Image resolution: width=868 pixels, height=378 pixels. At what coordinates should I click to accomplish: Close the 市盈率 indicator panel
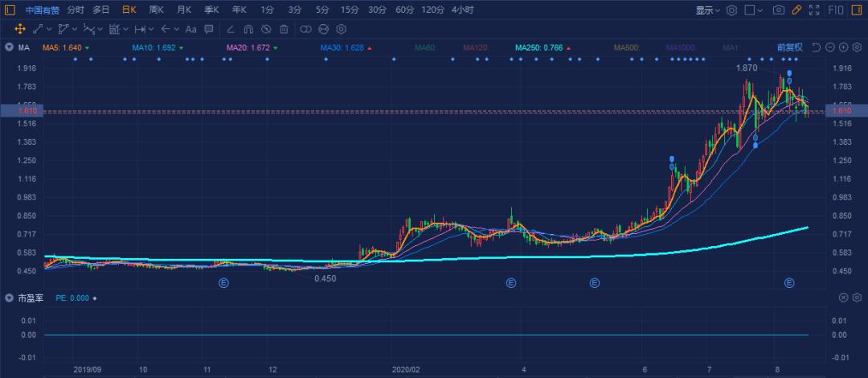click(x=843, y=298)
